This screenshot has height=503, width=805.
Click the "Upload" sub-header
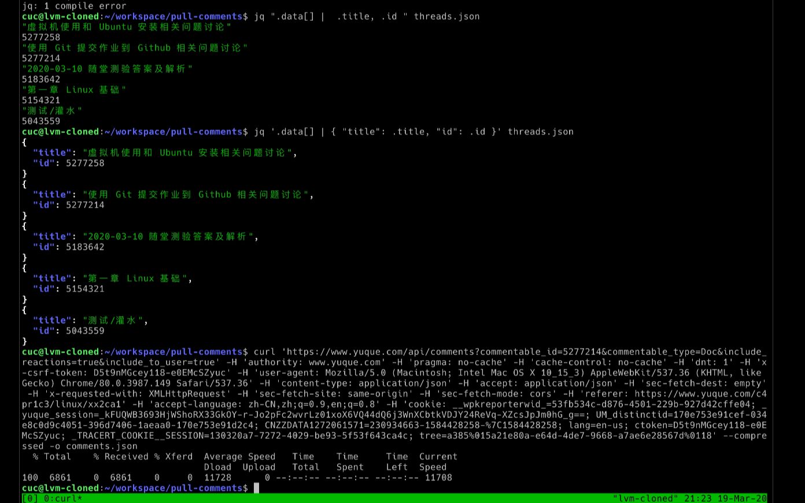point(259,467)
